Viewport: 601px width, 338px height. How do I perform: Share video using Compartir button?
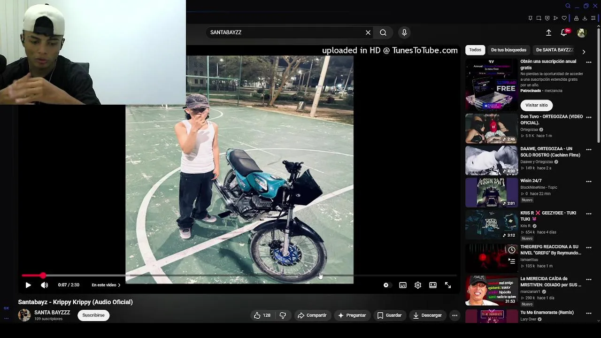pyautogui.click(x=312, y=315)
